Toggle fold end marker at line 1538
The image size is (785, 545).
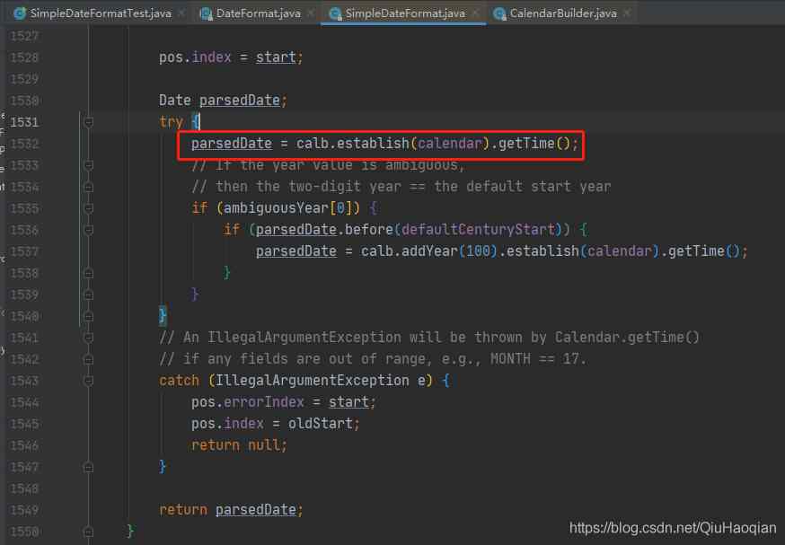pyautogui.click(x=89, y=273)
